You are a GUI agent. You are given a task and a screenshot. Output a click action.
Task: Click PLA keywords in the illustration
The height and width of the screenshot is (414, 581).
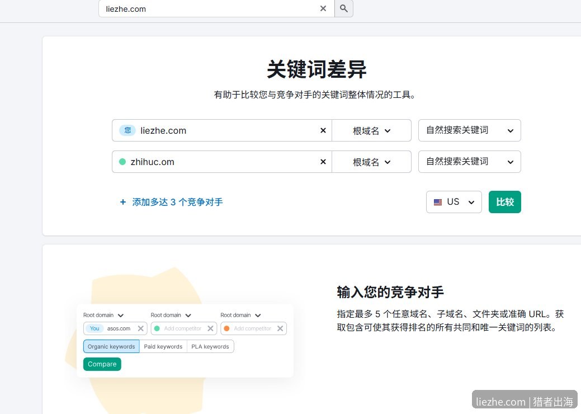[210, 346]
